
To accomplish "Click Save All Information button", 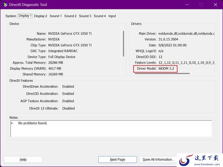I will click(158, 159).
